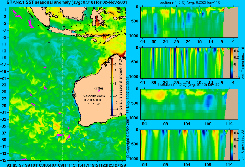245x167 pixels.
Task: Click depth label 500 on top section
Action: pyautogui.click(x=135, y=21)
